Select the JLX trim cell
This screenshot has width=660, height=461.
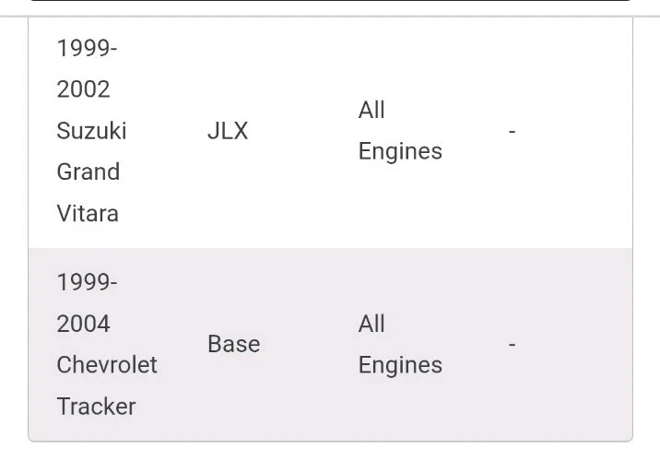click(228, 131)
